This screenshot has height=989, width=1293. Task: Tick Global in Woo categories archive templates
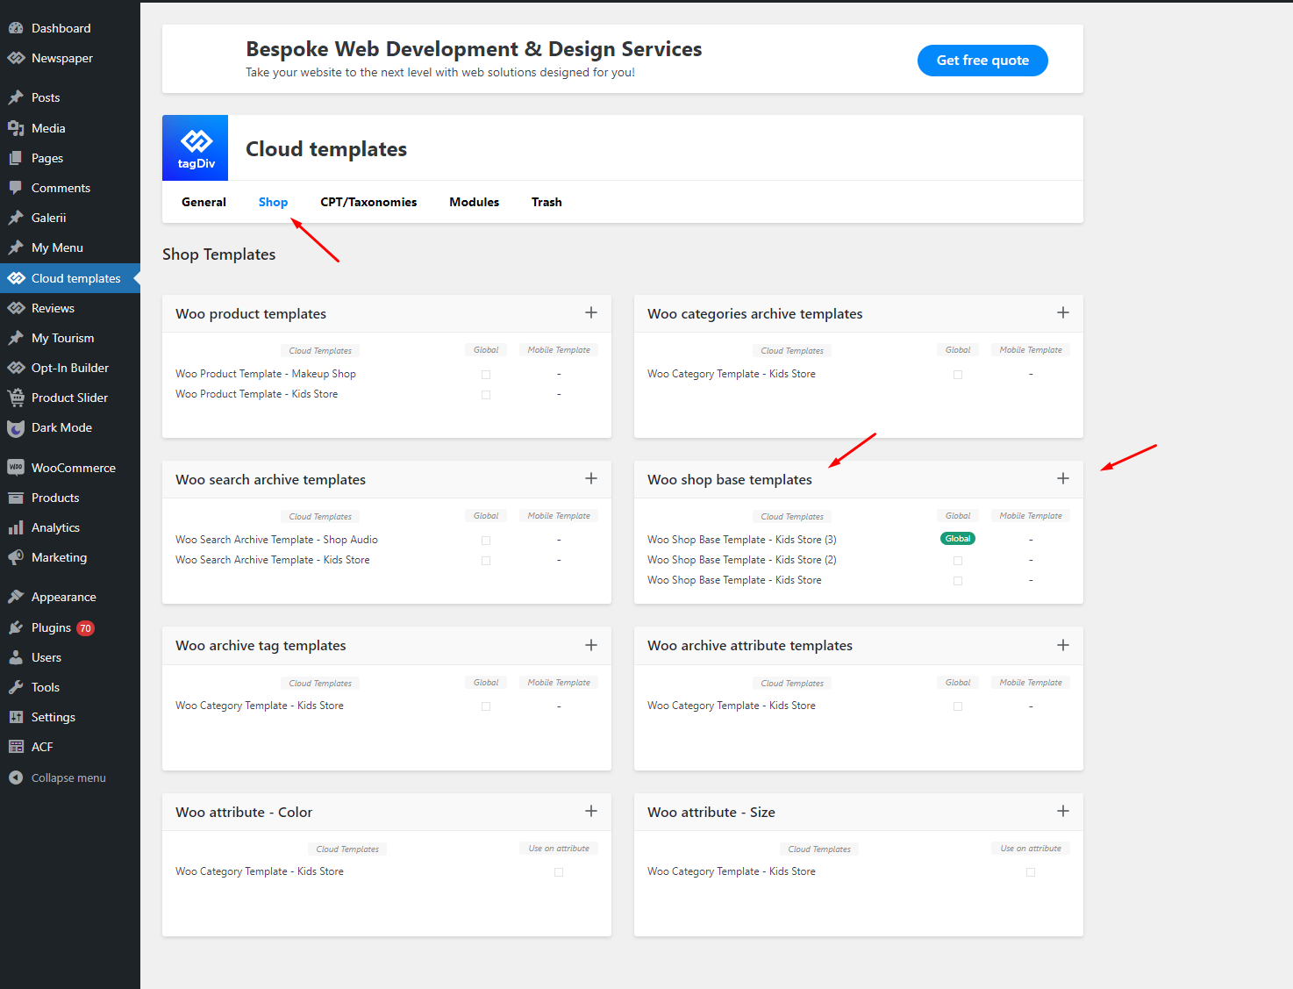coord(958,375)
